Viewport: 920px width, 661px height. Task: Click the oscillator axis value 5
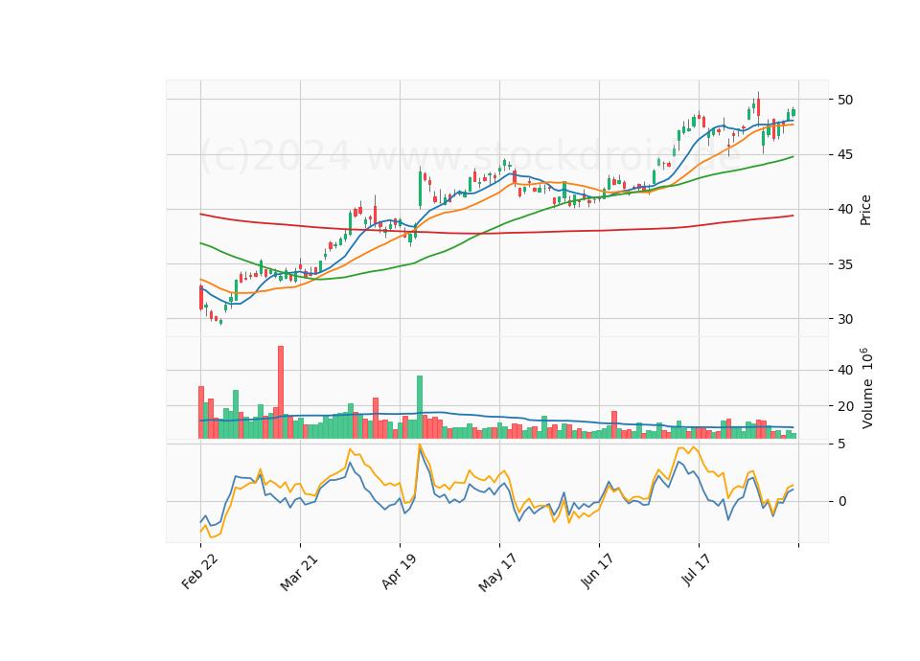coord(842,444)
